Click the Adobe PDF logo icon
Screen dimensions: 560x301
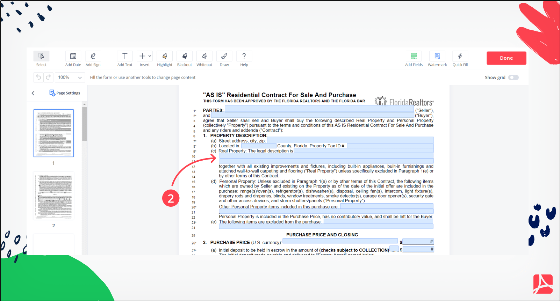(543, 284)
